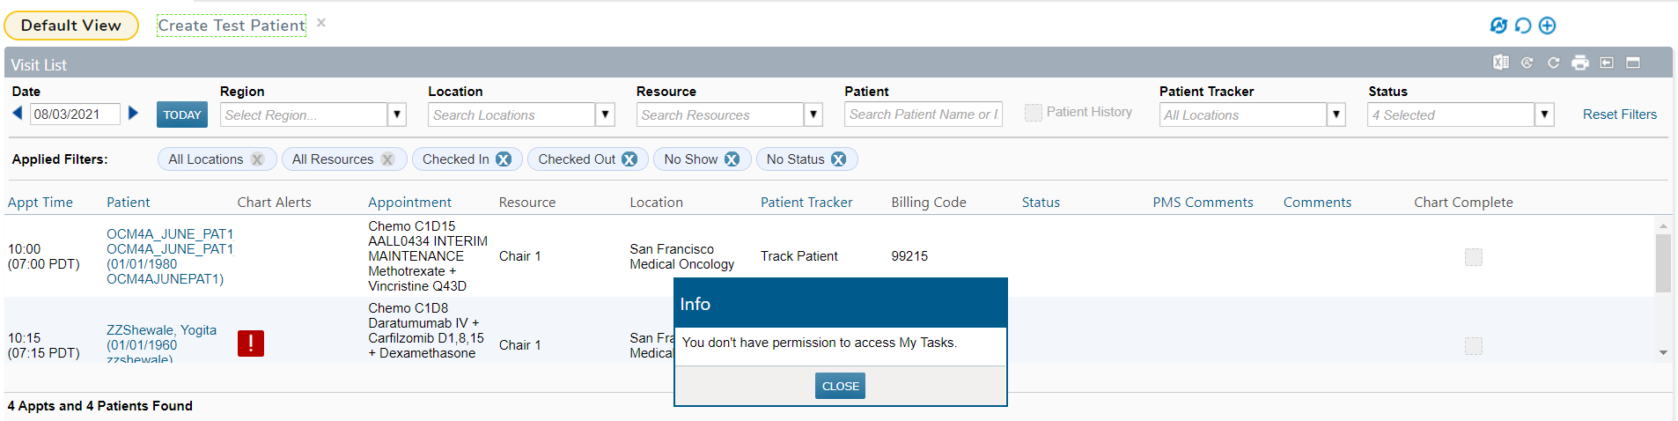Image resolution: width=1678 pixels, height=421 pixels.
Task: Expand the Status dropdown arrow
Action: tap(1544, 114)
